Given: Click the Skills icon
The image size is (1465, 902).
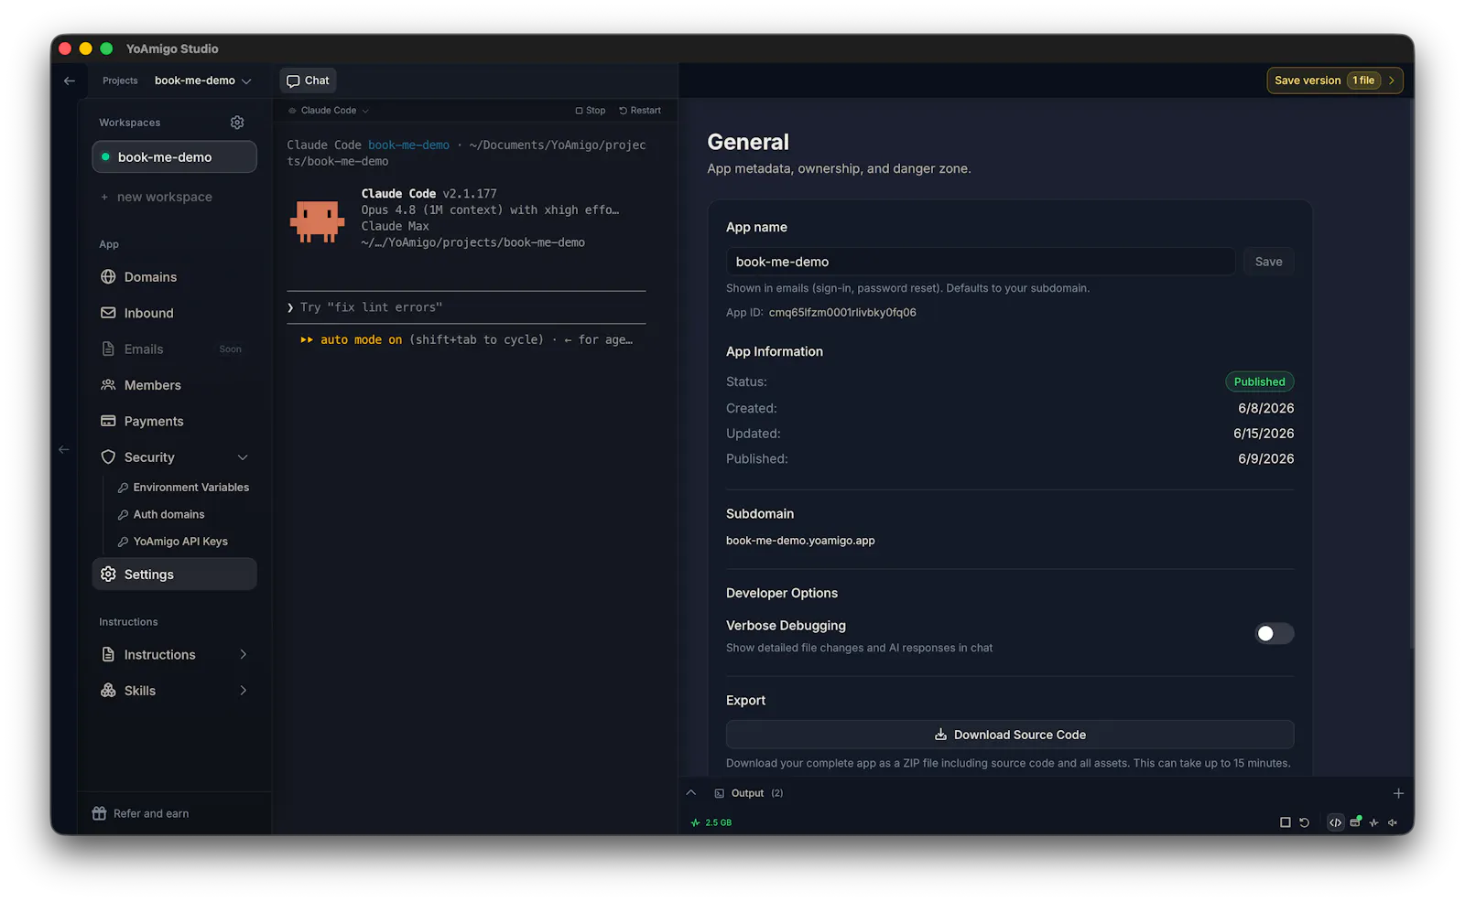Looking at the screenshot, I should pos(108,691).
